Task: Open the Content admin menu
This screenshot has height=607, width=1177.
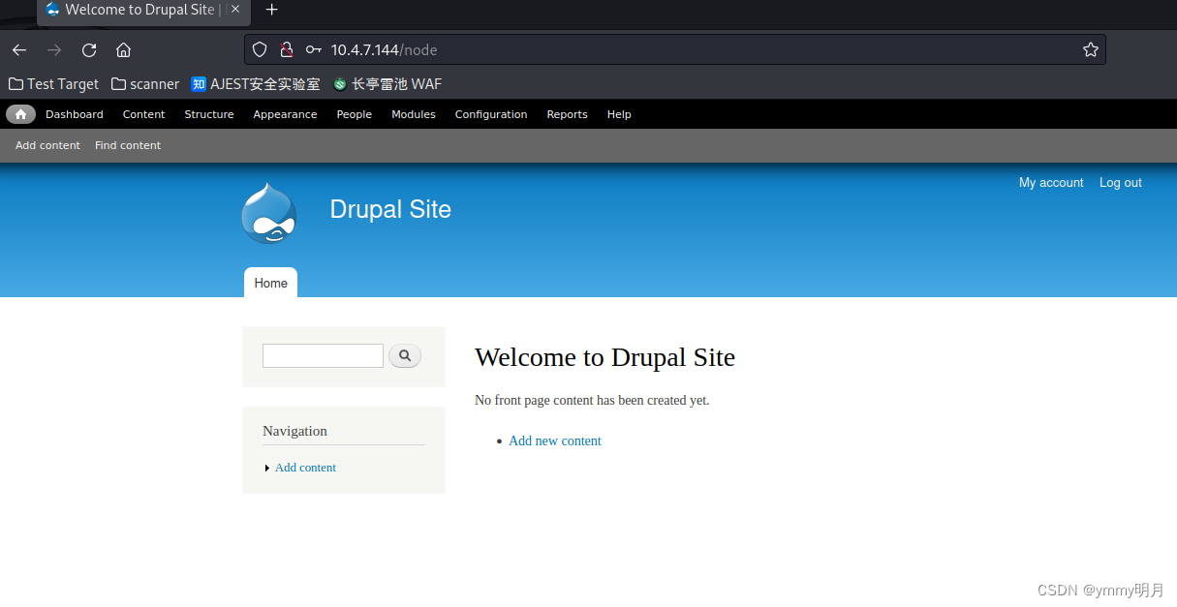Action: [144, 114]
